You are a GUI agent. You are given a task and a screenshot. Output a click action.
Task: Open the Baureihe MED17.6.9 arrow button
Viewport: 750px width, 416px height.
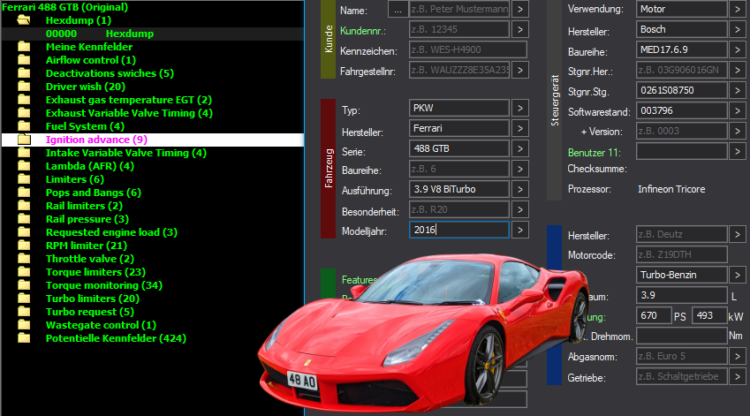737,49
